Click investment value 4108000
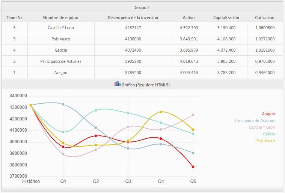285x193 pixels. coord(133,39)
